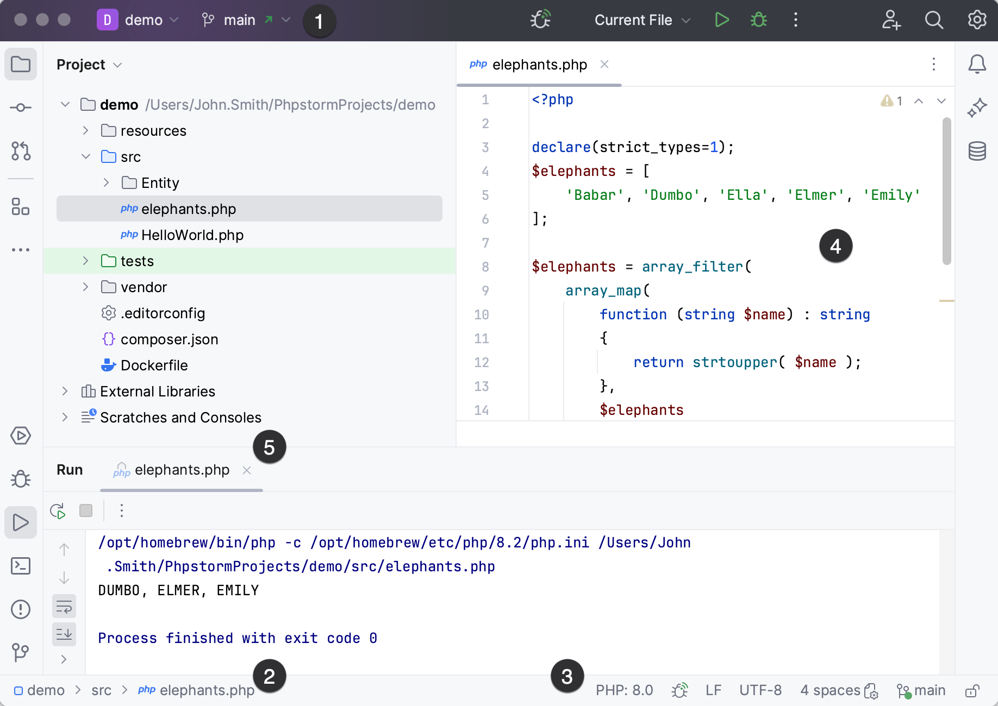Open the Current File run configuration dropdown
The image size is (998, 706).
(641, 20)
